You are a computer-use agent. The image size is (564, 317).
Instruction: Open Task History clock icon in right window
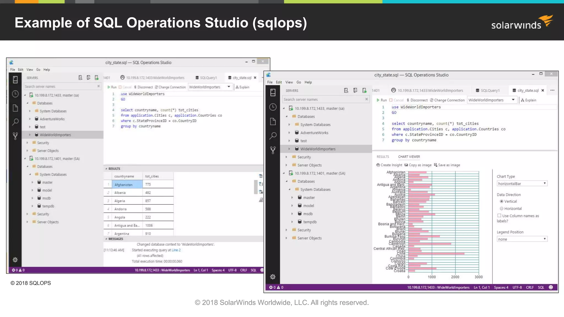tap(273, 107)
